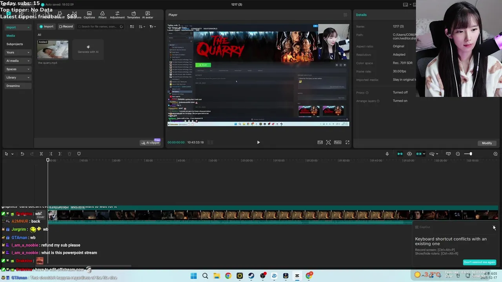Click the Record button
The image size is (502, 282).
click(x=66, y=27)
